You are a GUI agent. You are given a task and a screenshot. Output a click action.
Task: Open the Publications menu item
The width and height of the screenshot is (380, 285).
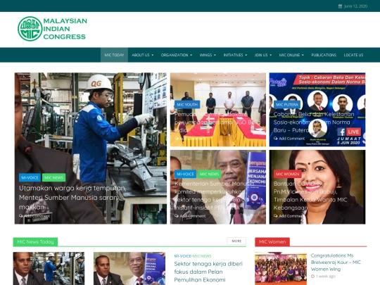(324, 55)
